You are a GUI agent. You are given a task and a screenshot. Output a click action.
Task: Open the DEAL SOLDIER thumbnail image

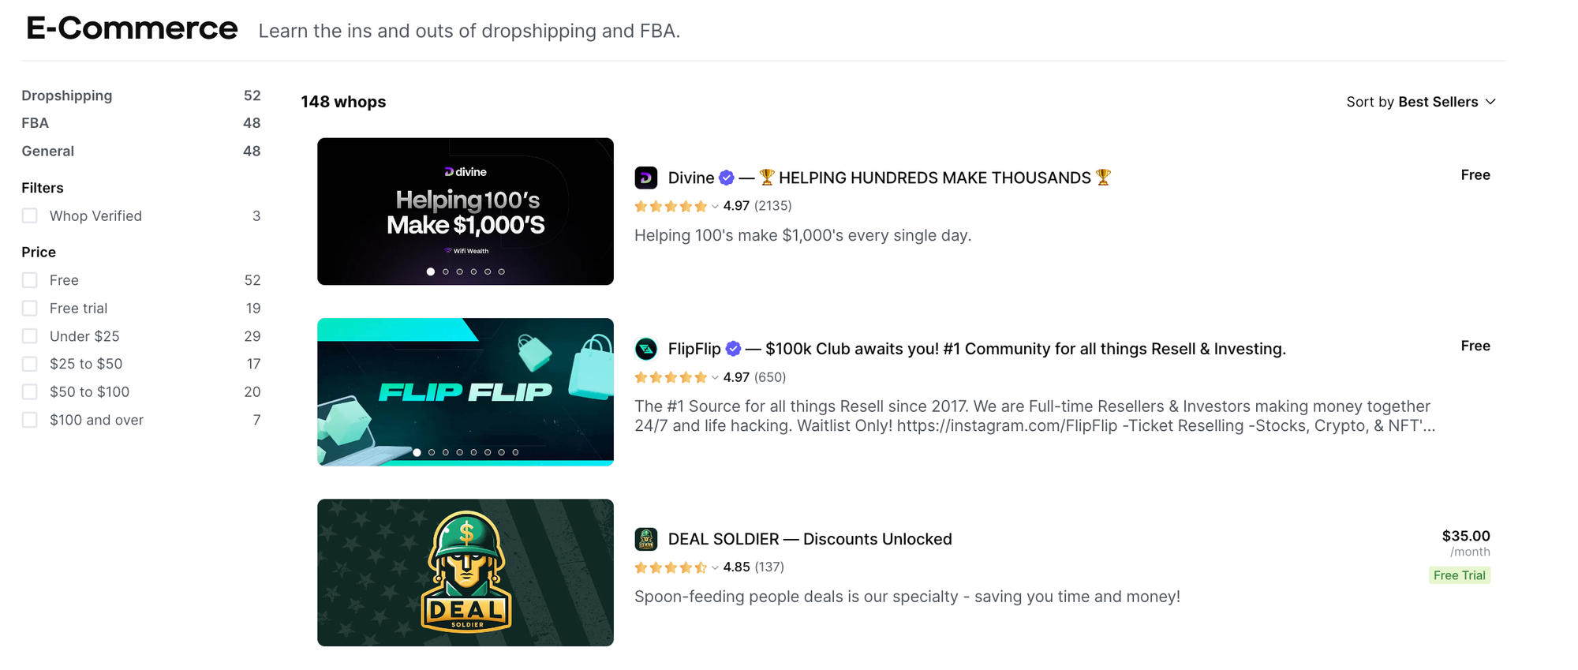point(466,572)
